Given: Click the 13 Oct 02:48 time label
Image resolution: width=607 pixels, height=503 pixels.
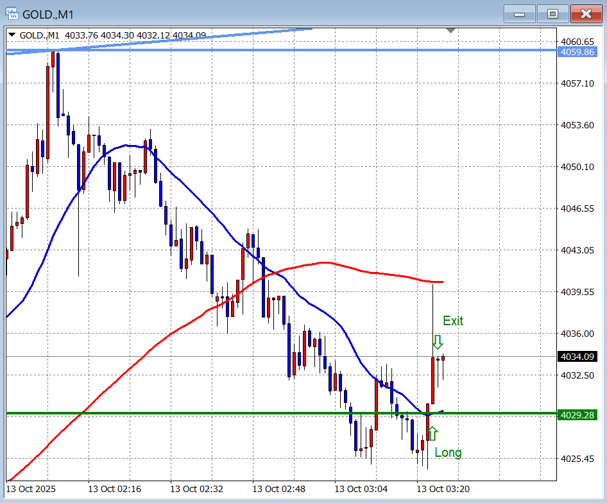Looking at the screenshot, I should (278, 489).
